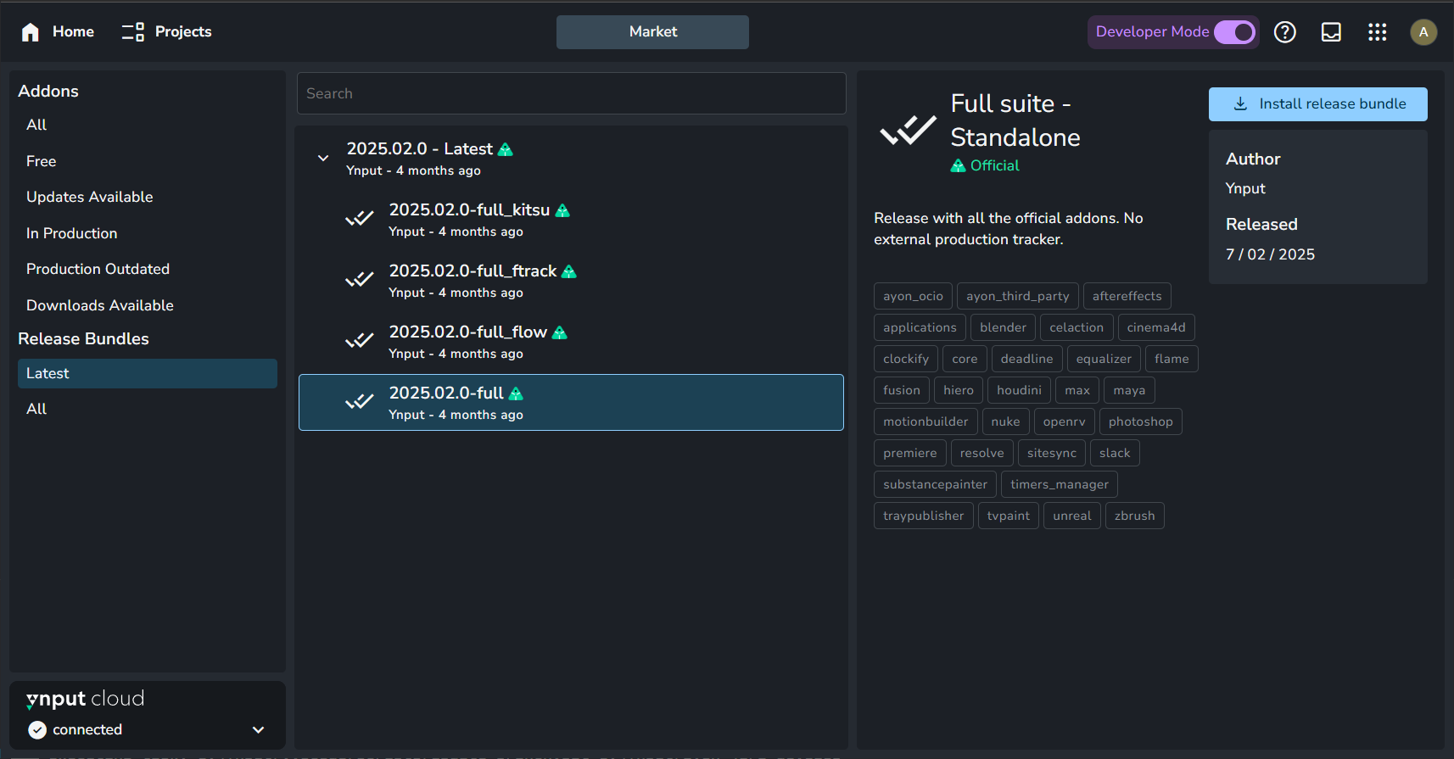This screenshot has height=759, width=1454.
Task: Click the double-check icon beside 2025.02.0-full_kitsu
Action: coord(360,219)
